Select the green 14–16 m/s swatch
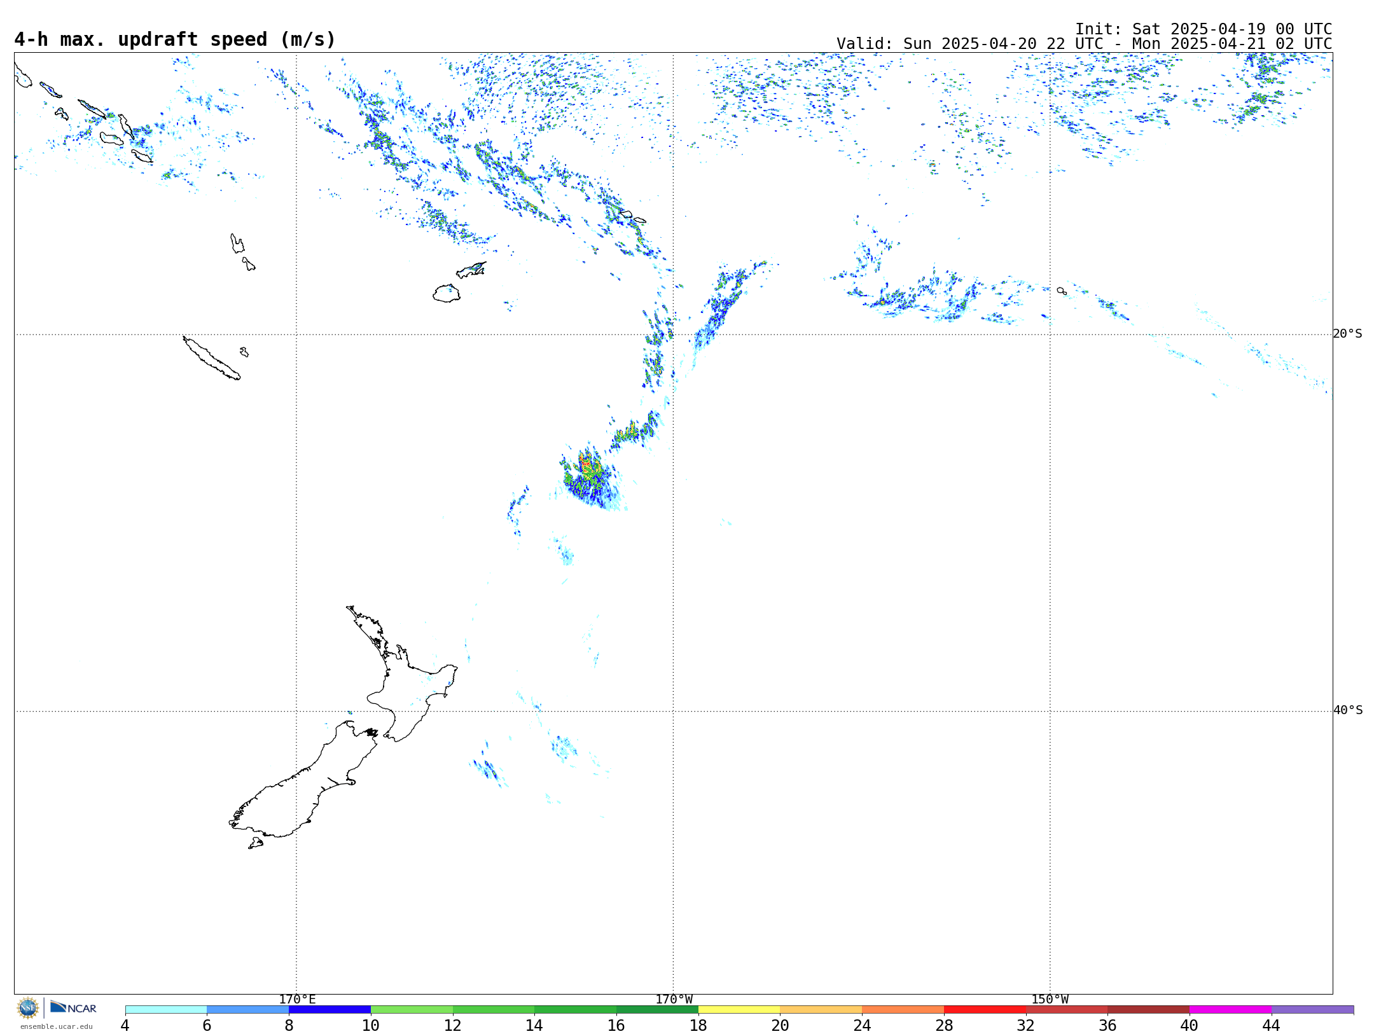1374x1034 pixels. tap(576, 1009)
